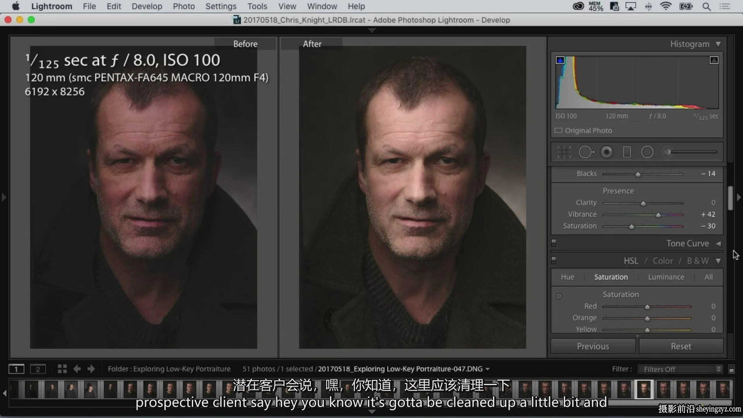Click the battery status icon
Viewport: 743px width, 418px height.
(686, 6)
